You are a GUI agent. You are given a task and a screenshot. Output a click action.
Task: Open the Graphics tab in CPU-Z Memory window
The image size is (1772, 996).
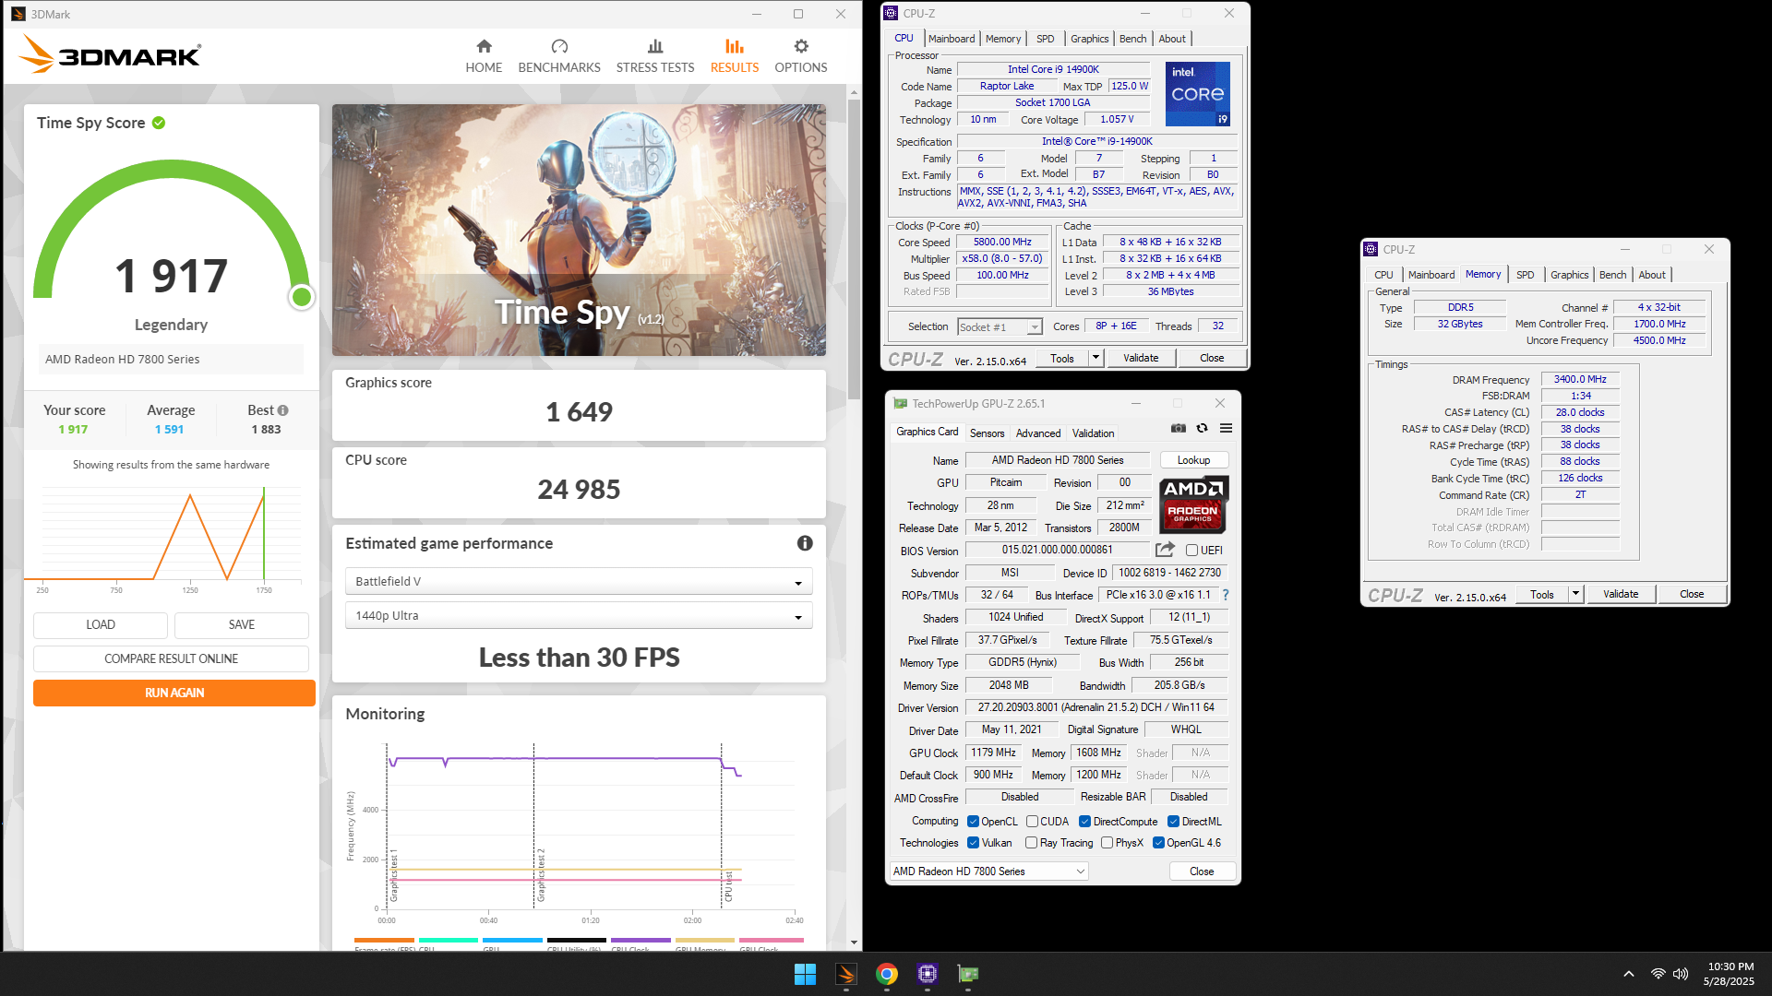click(1569, 275)
